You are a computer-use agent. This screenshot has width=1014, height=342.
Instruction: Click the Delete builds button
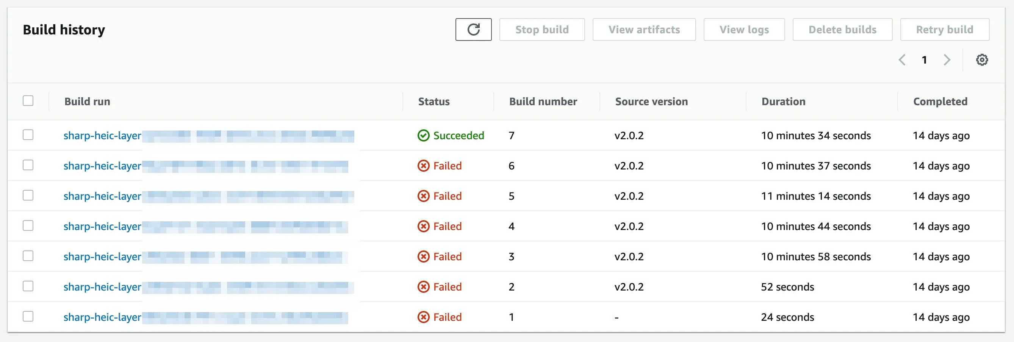[842, 30]
